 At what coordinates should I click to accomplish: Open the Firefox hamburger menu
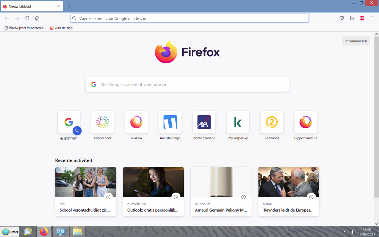pyautogui.click(x=372, y=18)
